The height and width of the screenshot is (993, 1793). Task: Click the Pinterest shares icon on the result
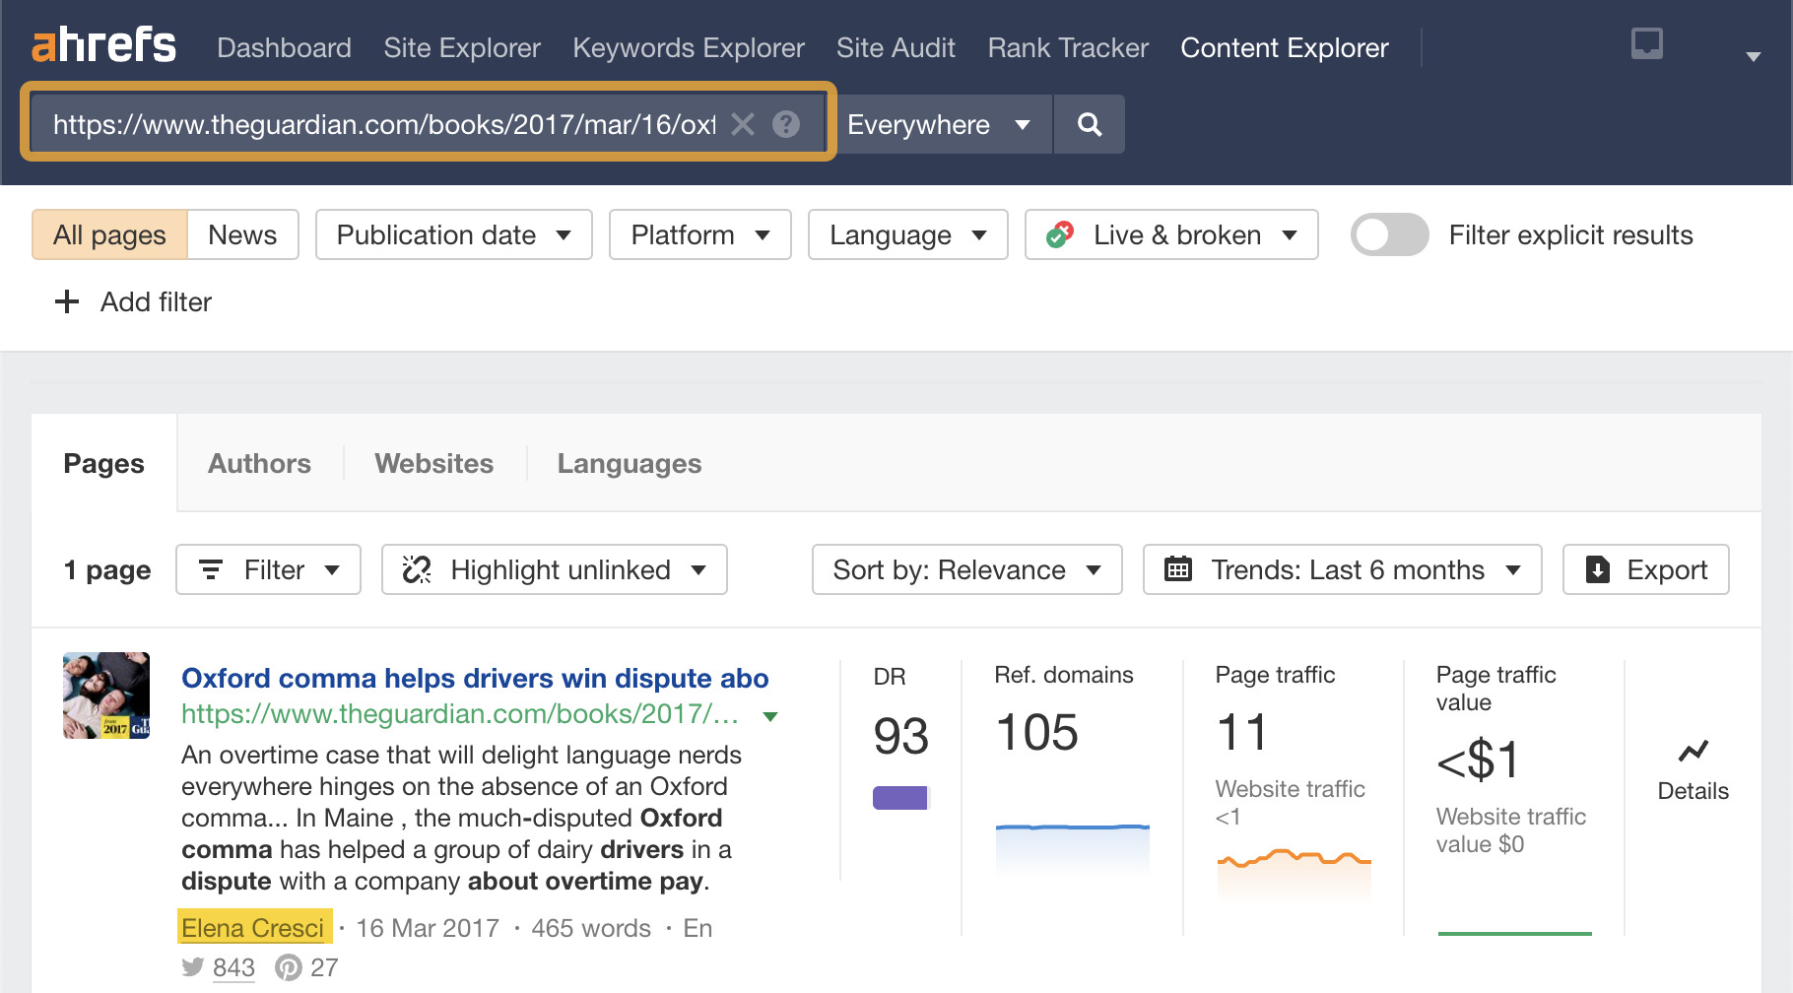(289, 967)
